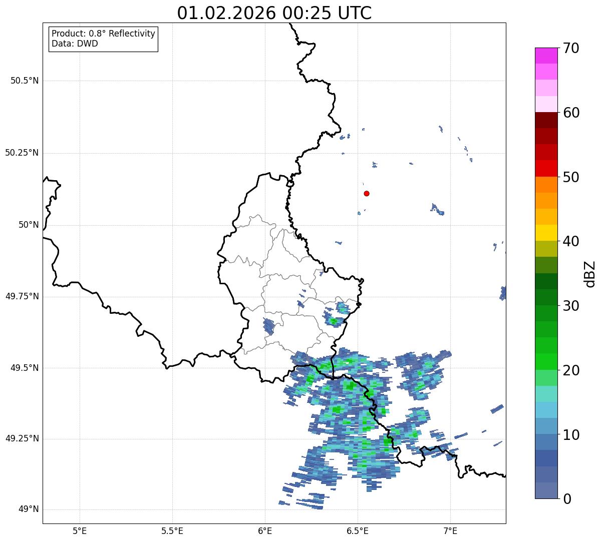The image size is (602, 541).
Task: Click the red radar site marker dot
Action: 367,193
